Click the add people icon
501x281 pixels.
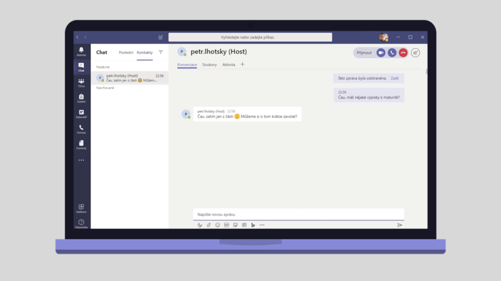(x=415, y=53)
